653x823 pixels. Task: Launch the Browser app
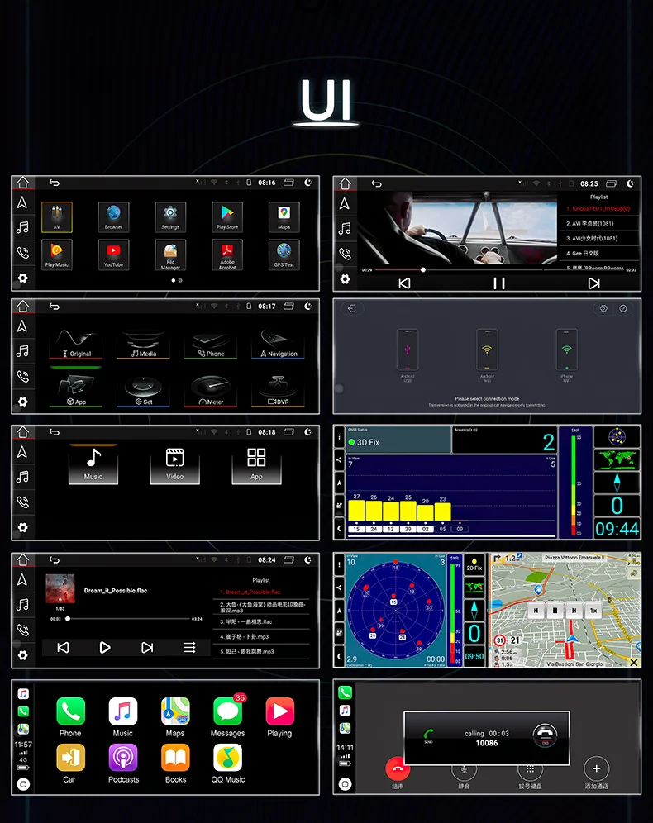[113, 216]
